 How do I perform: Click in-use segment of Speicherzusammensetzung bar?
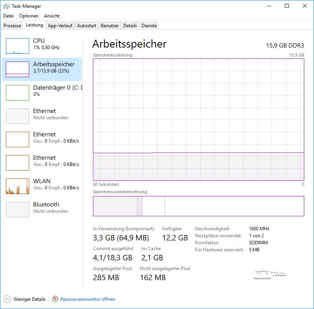[x=115, y=206]
